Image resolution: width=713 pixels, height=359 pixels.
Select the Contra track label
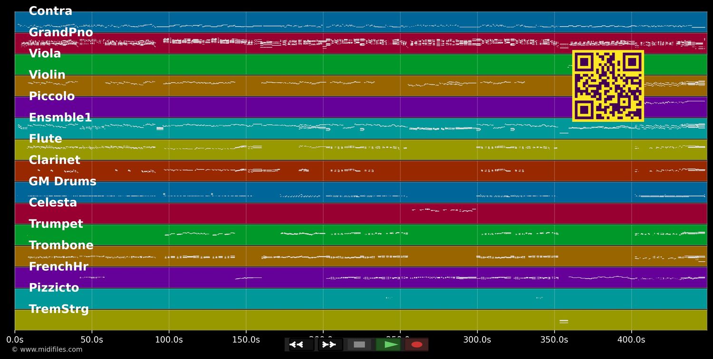coord(50,11)
